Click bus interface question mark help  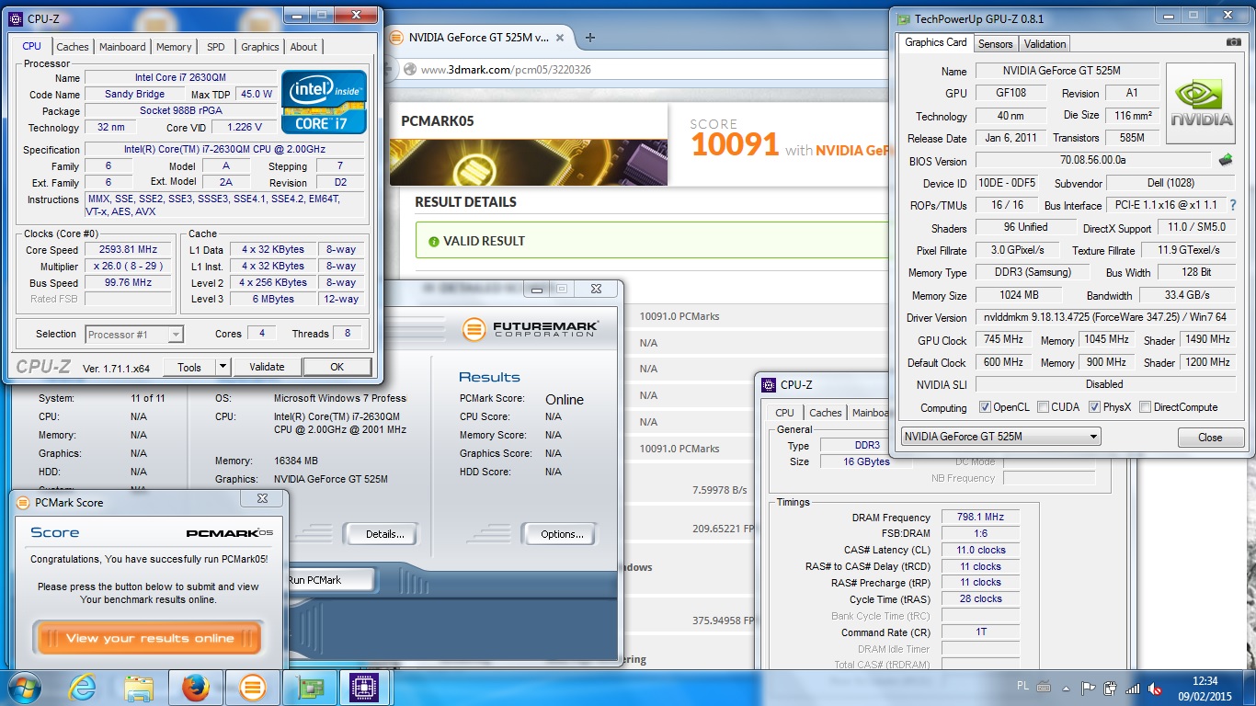point(1233,205)
